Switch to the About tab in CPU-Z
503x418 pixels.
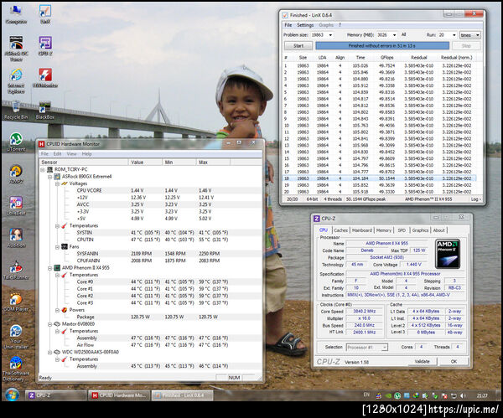438,230
